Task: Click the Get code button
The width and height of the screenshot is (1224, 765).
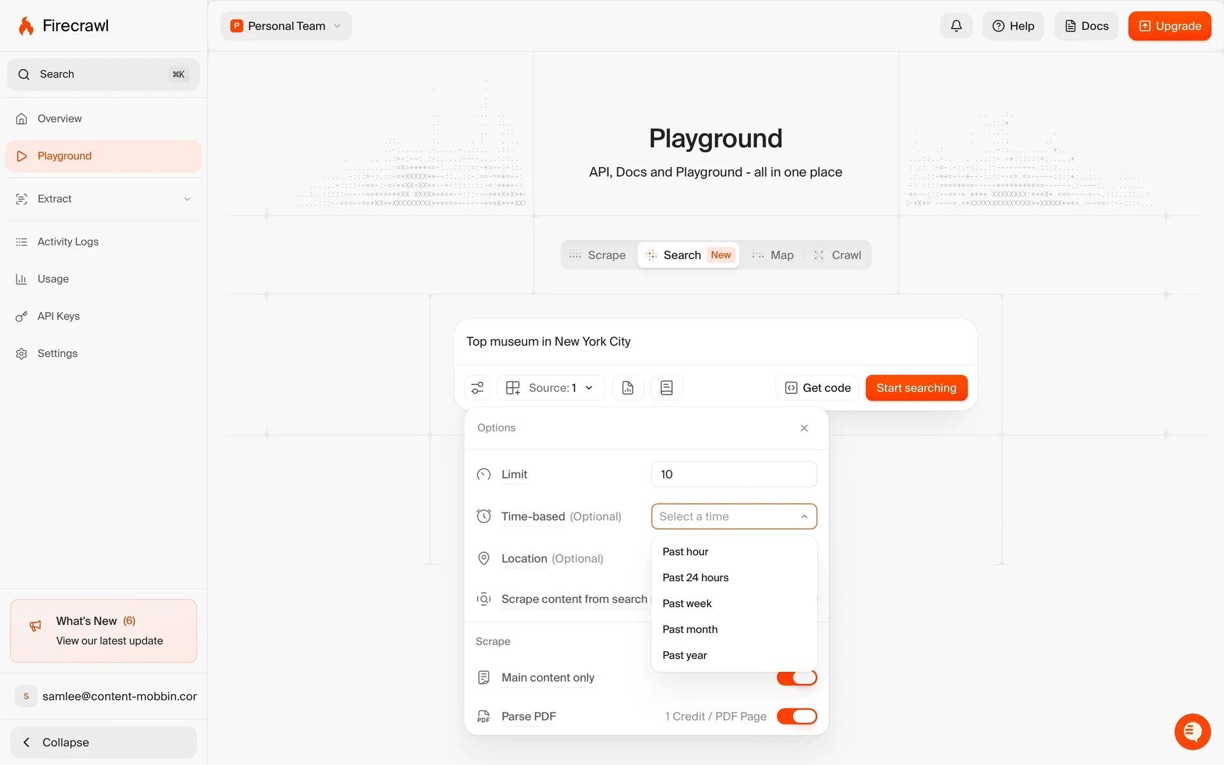Action: 817,388
